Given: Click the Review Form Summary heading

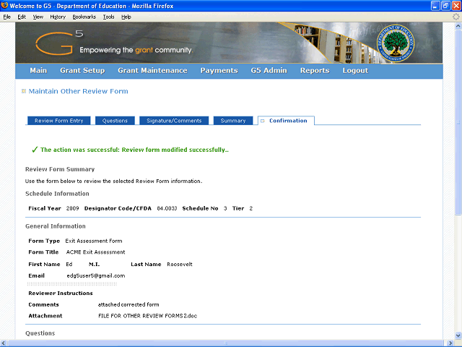Looking at the screenshot, I should click(x=60, y=169).
